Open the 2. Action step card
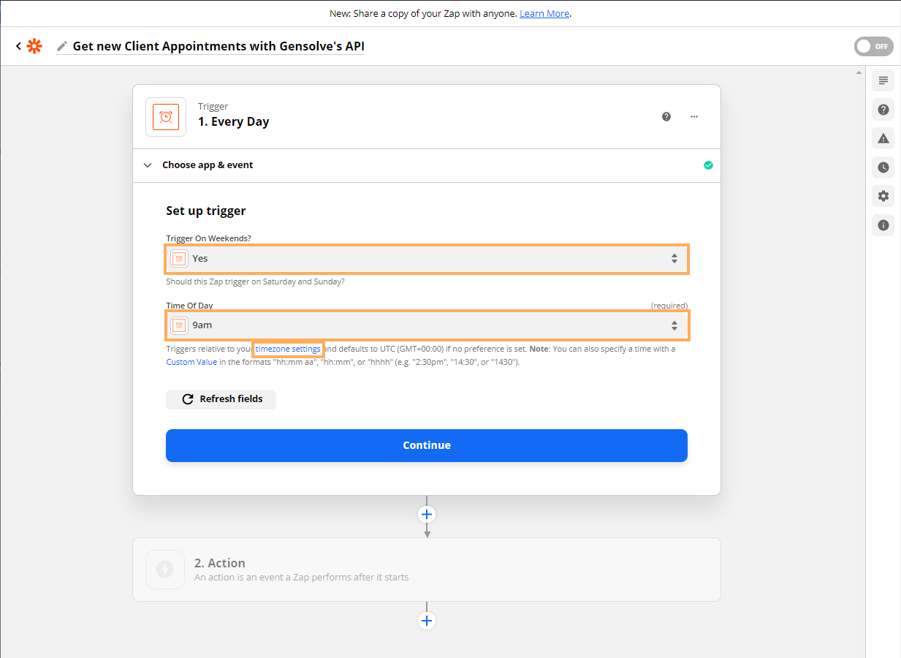This screenshot has height=658, width=901. [x=427, y=570]
